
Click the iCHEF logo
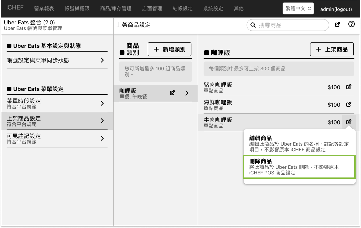pyautogui.click(x=14, y=8)
